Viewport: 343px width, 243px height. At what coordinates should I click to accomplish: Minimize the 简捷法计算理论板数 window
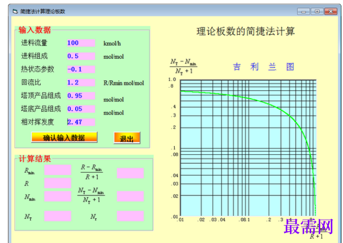point(303,11)
